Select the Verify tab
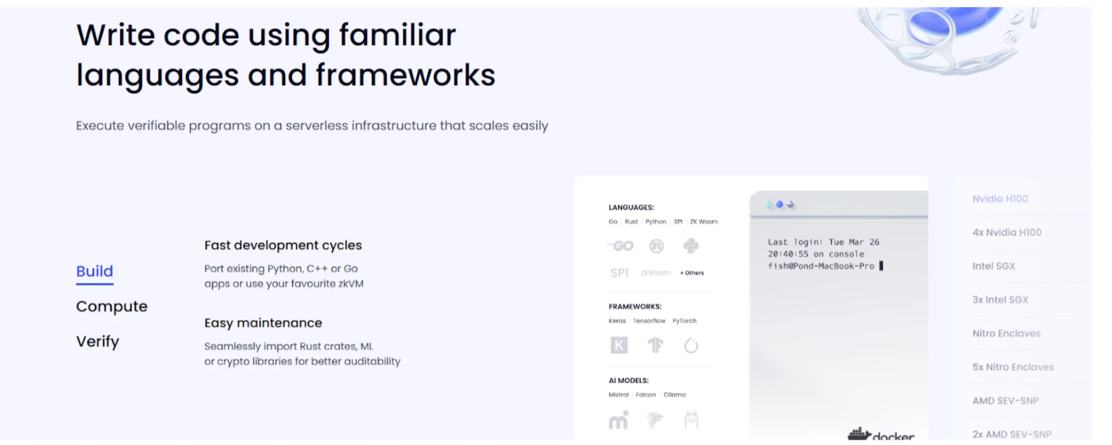This screenshot has width=1112, height=445. pos(97,341)
